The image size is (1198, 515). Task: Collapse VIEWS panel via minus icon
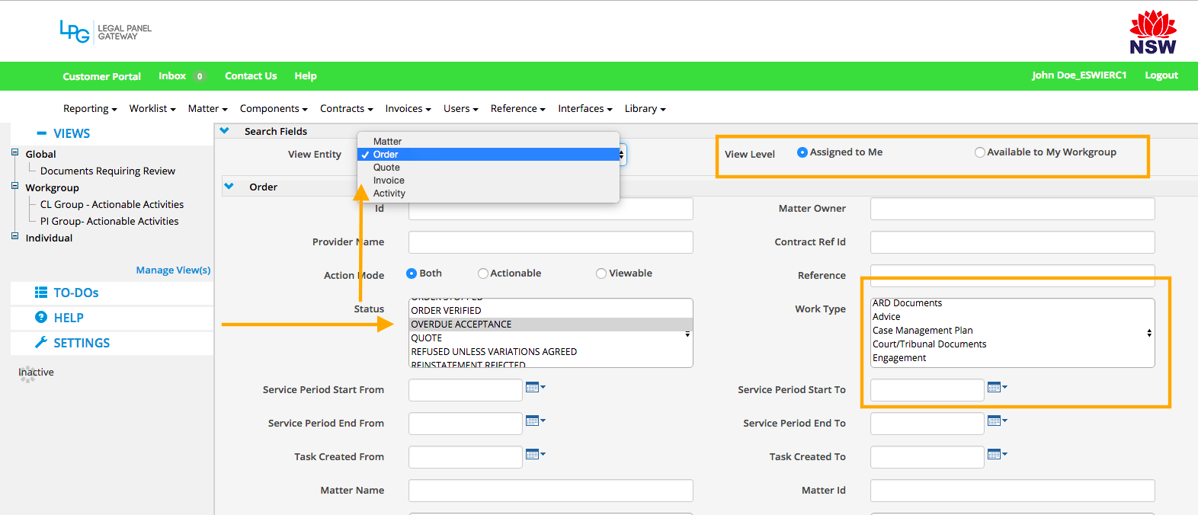[x=42, y=133]
